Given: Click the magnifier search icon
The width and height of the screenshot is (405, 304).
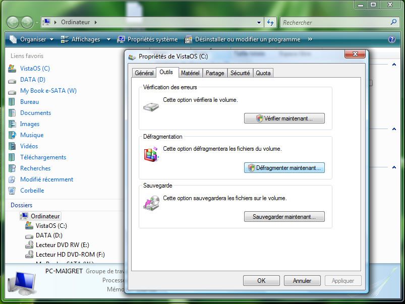Looking at the screenshot, I should (x=393, y=22).
